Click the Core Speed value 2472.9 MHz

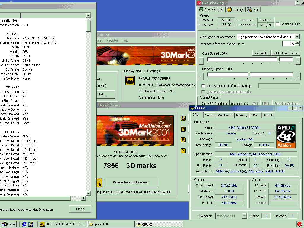point(229,186)
